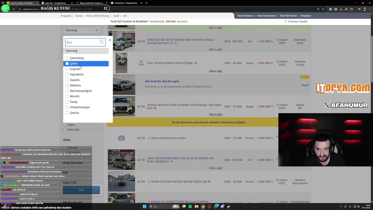This screenshot has height=210, width=373.
Task: Open Steam from the taskbar
Action: point(228,206)
